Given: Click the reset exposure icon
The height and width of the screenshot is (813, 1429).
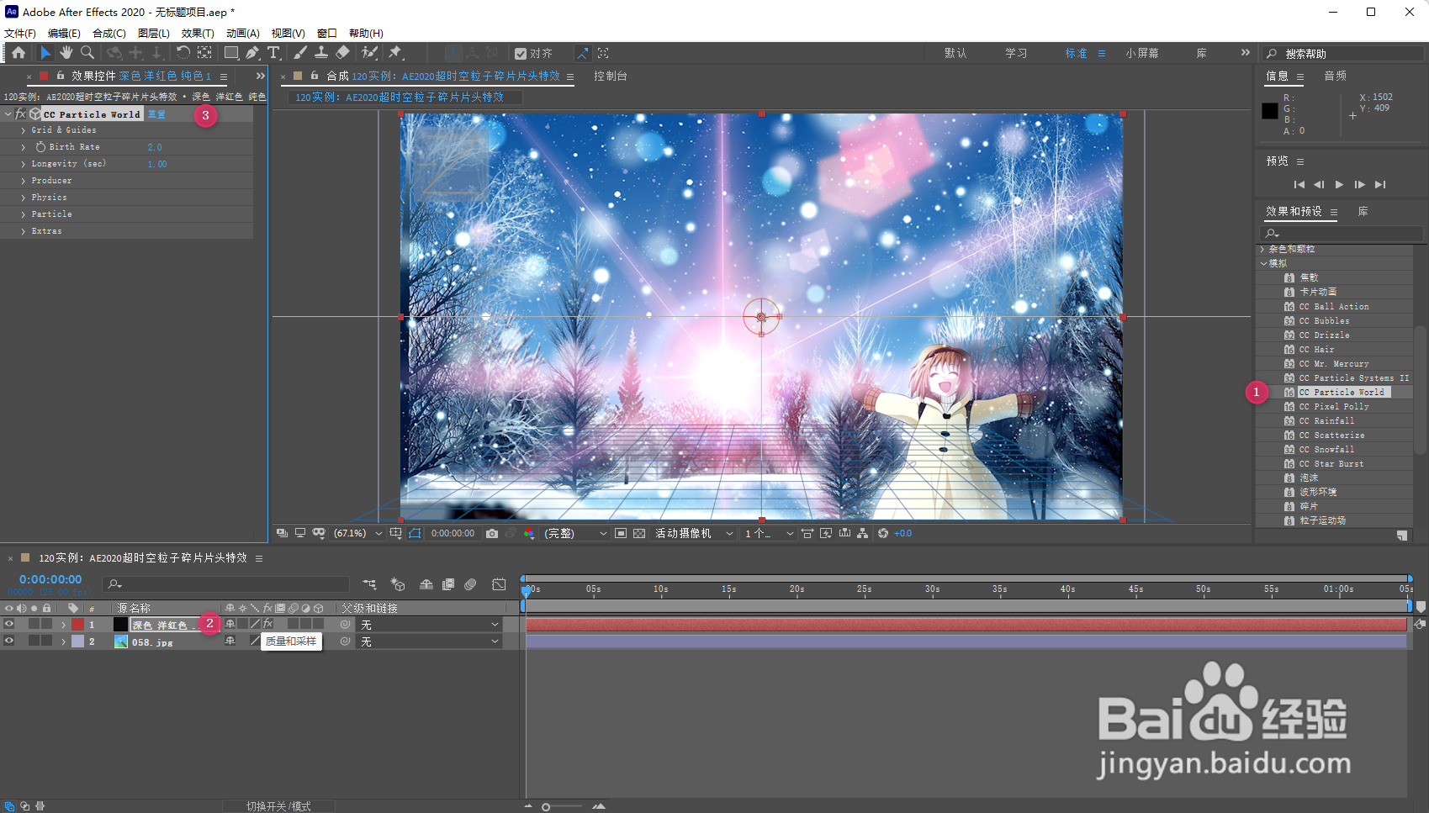Looking at the screenshot, I should pyautogui.click(x=883, y=534).
